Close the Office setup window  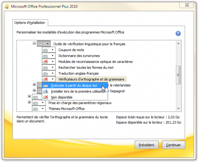coord(187,5)
